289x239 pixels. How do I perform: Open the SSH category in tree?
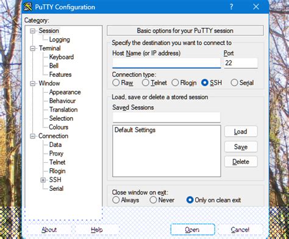pos(55,180)
